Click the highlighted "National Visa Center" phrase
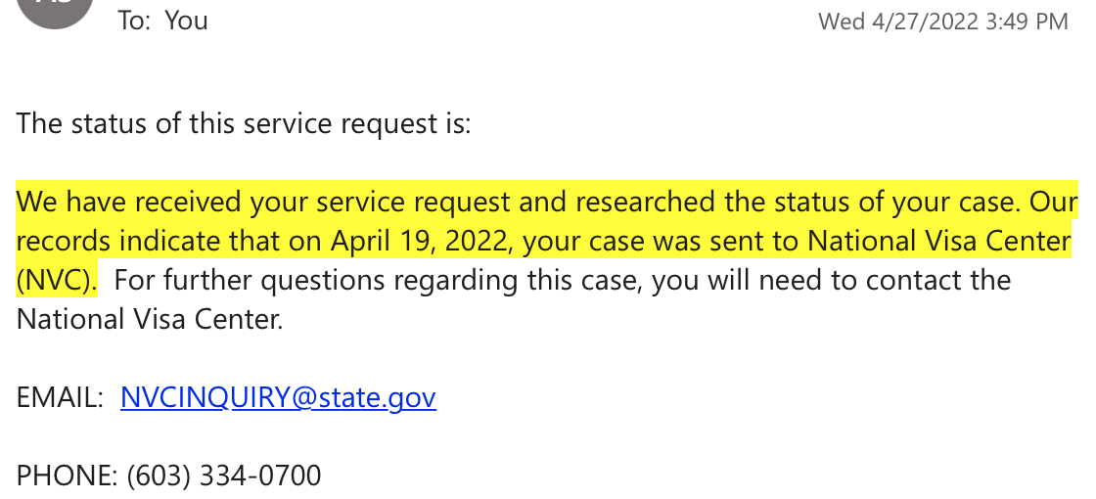Image resolution: width=1096 pixels, height=499 pixels. (x=939, y=241)
